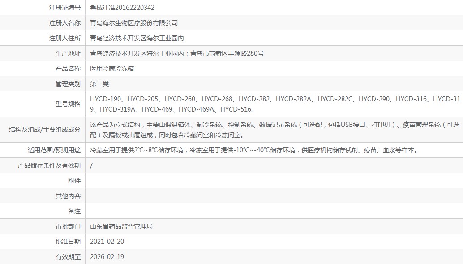Select the structure description starting 该产品为立式结构
This screenshot has height=264, width=463.
275,130
